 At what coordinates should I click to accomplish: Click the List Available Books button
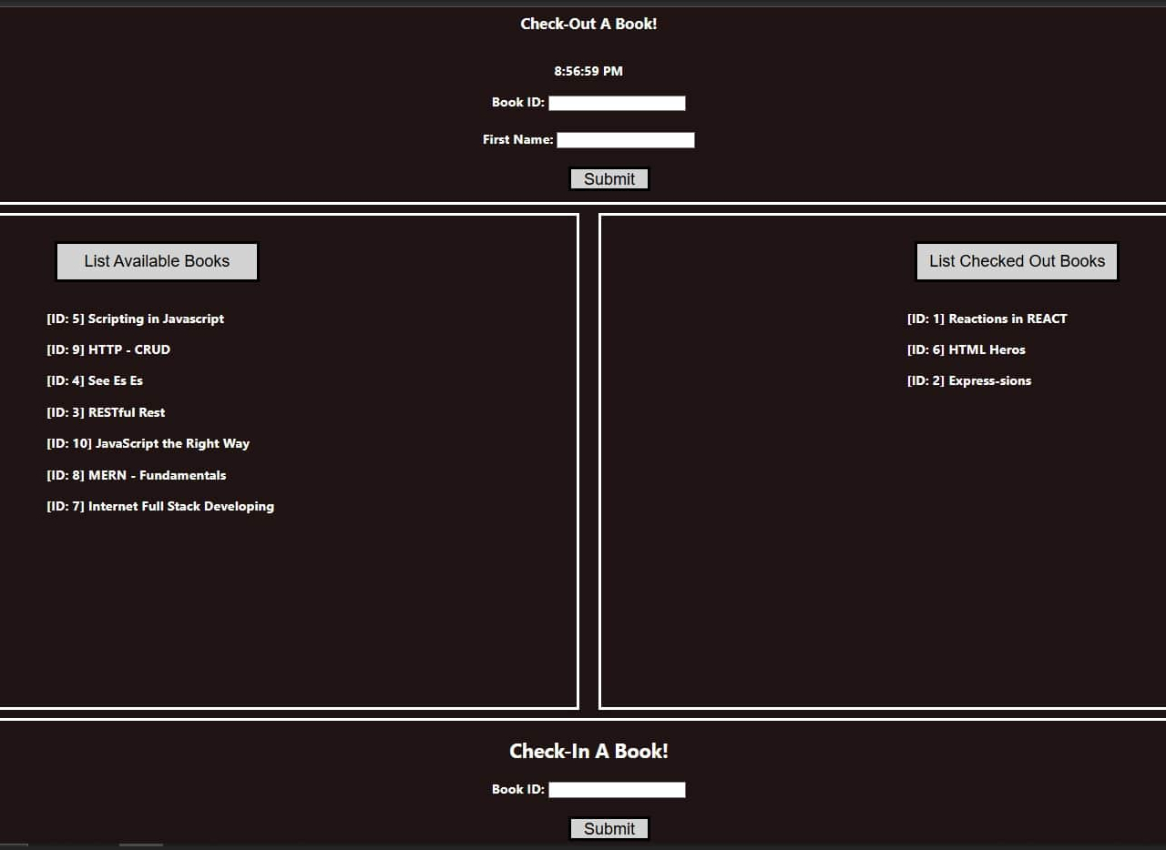(157, 261)
